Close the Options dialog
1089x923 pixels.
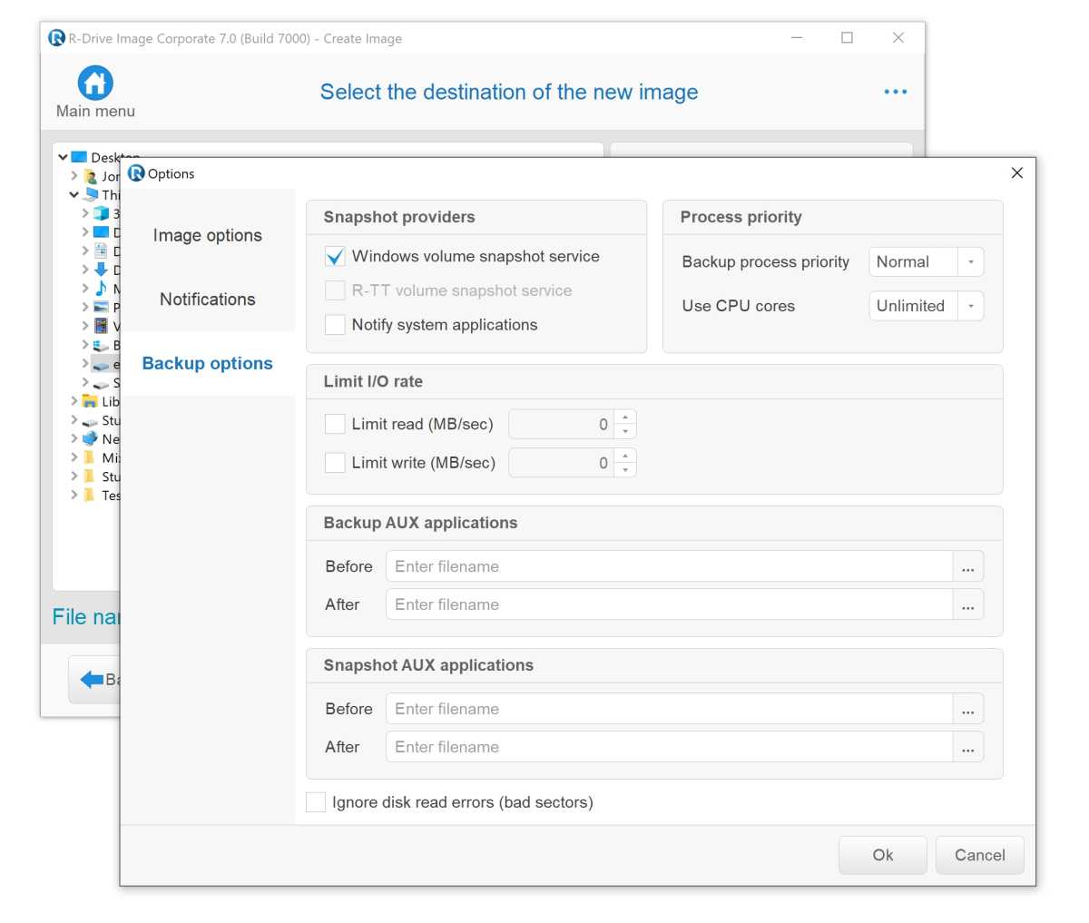tap(1017, 172)
